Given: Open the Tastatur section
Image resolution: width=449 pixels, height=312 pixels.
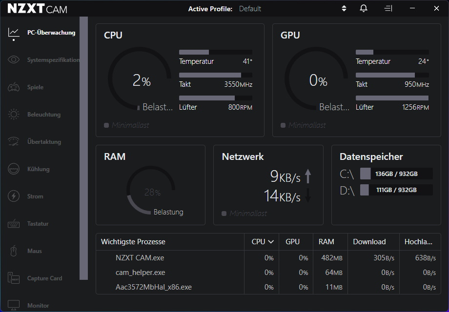Looking at the screenshot, I should (x=38, y=224).
